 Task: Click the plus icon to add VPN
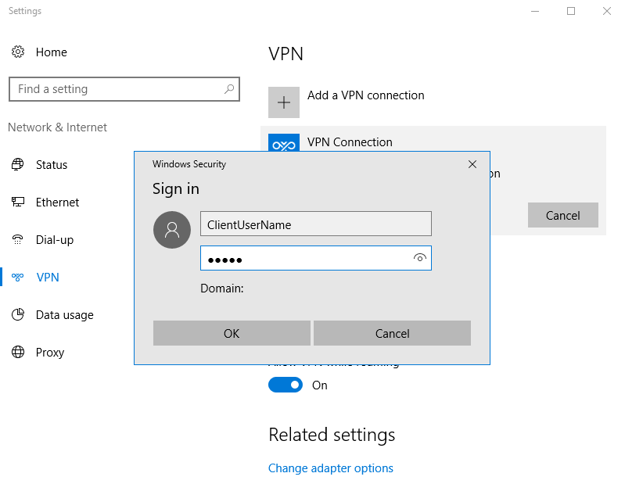pyautogui.click(x=284, y=102)
